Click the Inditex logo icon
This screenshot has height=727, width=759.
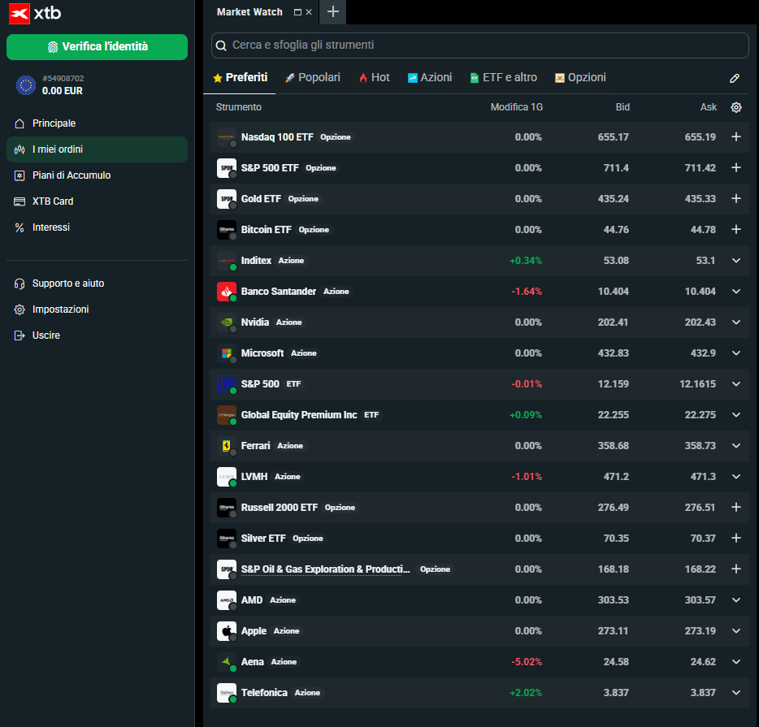(x=227, y=261)
